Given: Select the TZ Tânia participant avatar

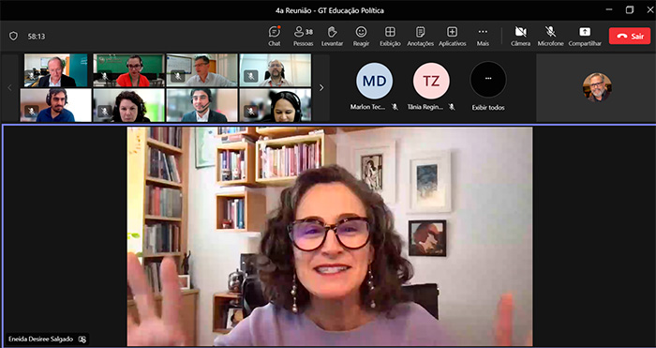Looking at the screenshot, I should (431, 81).
